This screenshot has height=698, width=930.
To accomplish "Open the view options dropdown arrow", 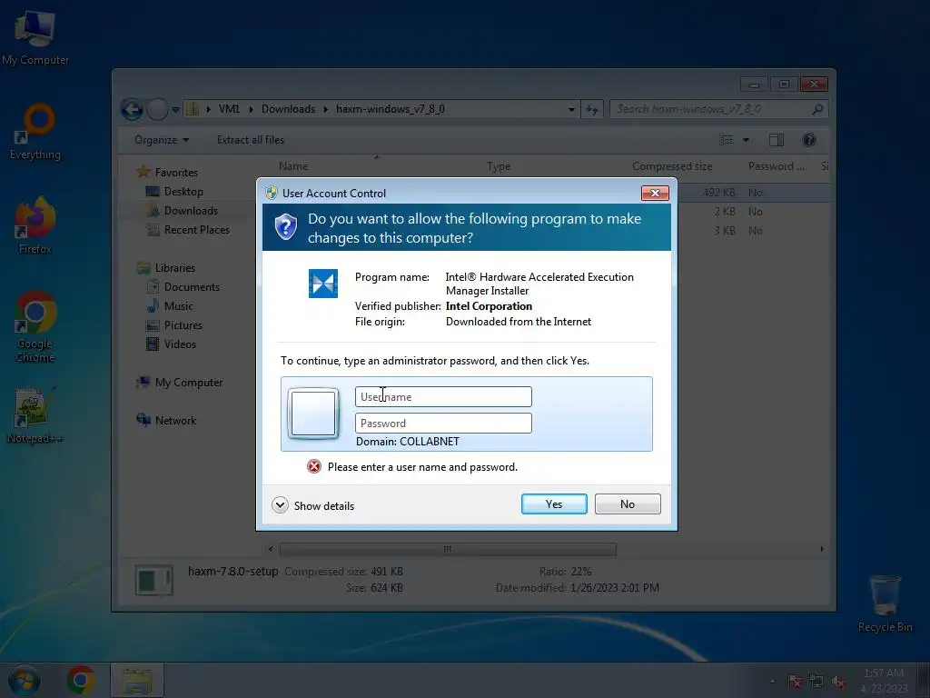I will click(747, 140).
